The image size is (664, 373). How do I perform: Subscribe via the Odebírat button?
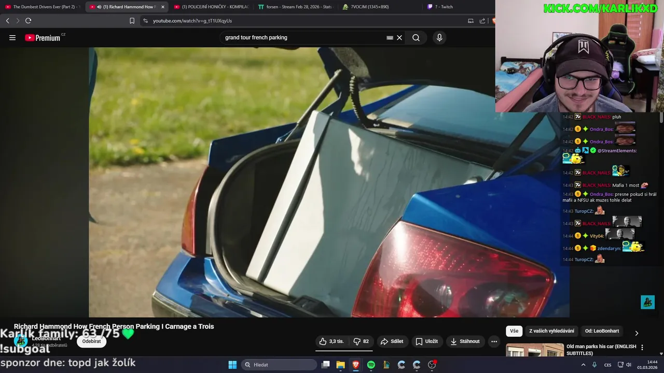pyautogui.click(x=91, y=341)
